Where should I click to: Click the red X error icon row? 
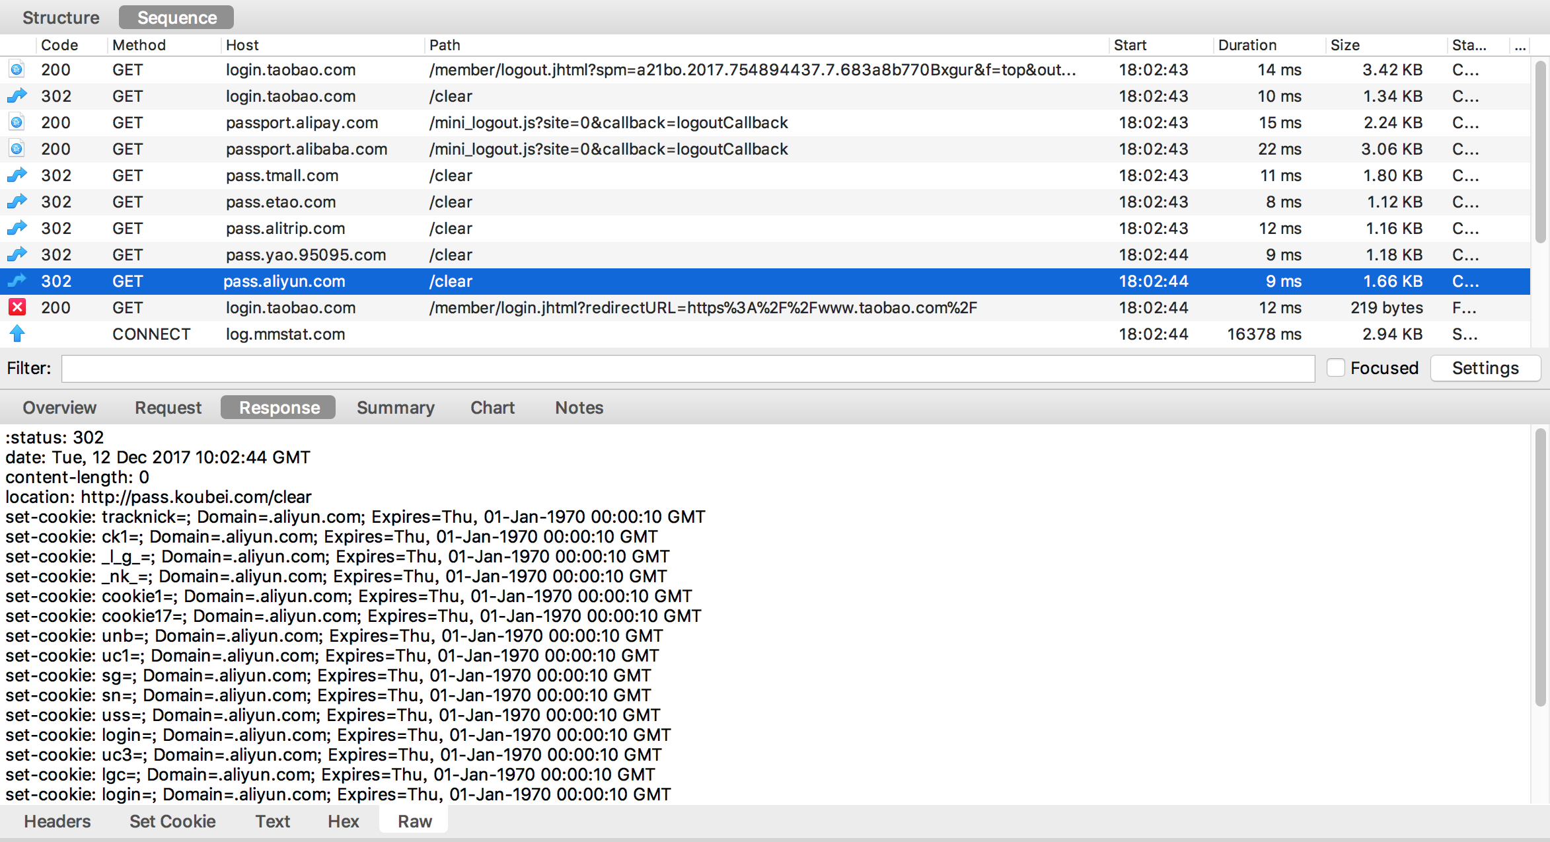(x=17, y=307)
